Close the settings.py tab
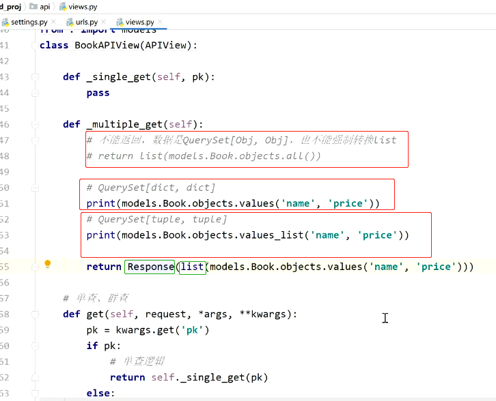This screenshot has width=496, height=401. [53, 22]
